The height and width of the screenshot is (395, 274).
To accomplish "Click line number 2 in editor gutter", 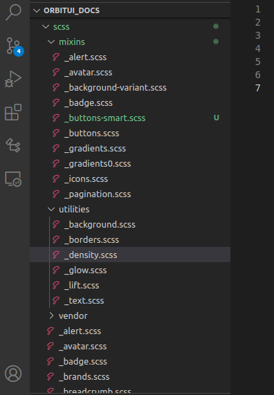I will tap(257, 22).
